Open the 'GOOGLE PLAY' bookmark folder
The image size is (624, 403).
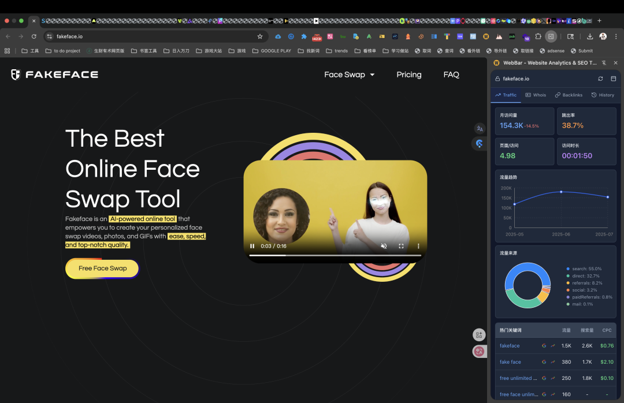(x=272, y=51)
